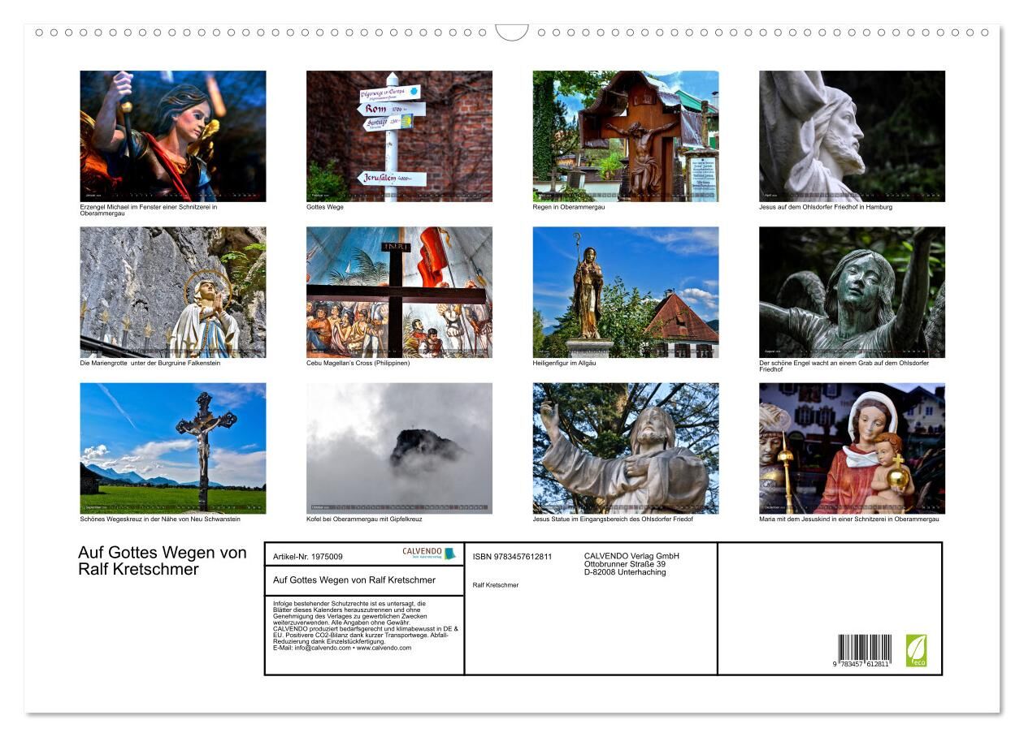Viewport: 1024px width, 737px height.
Task: Select the Kofel mountain in clouds photo
Action: click(x=399, y=448)
